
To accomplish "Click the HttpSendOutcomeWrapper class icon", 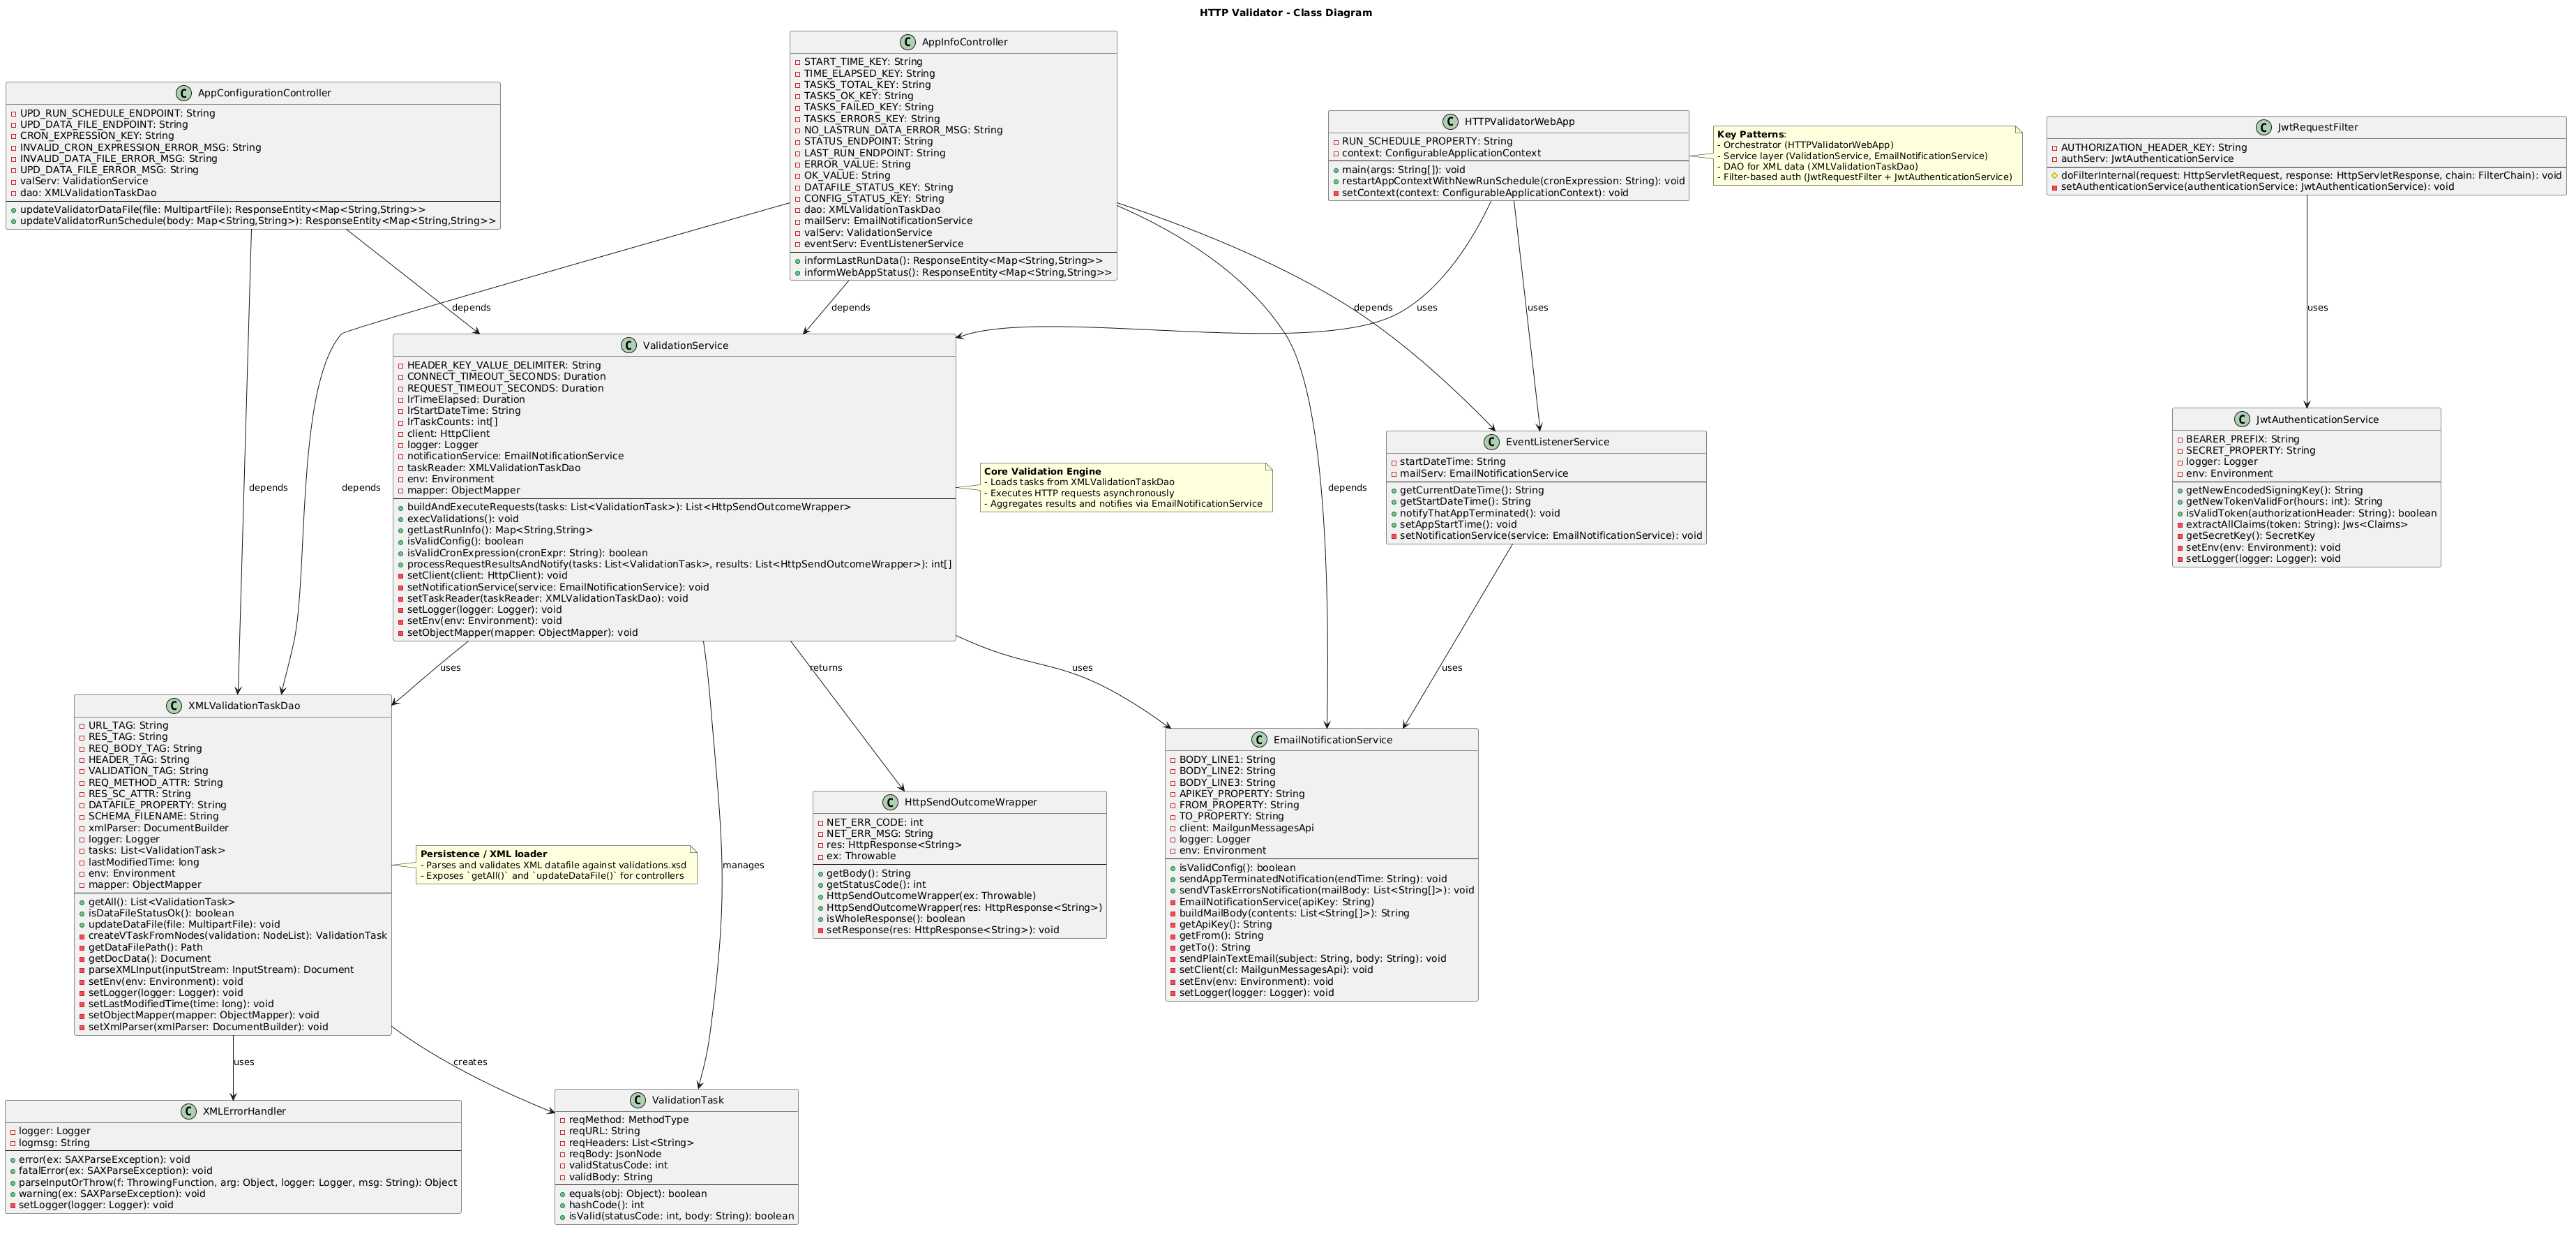I will 890,802.
